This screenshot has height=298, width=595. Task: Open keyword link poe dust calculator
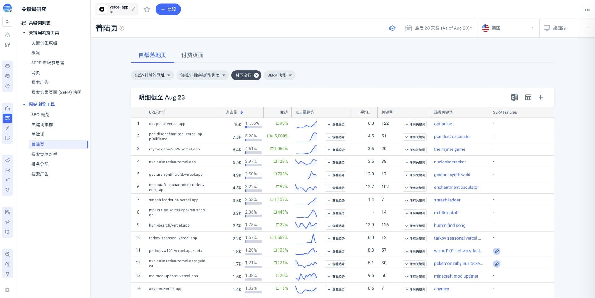click(x=452, y=136)
